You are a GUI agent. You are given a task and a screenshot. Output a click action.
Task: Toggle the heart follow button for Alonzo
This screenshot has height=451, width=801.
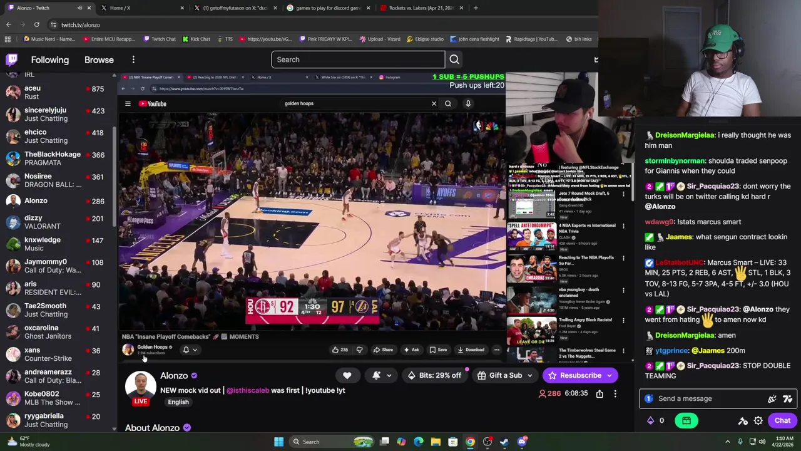pyautogui.click(x=347, y=375)
